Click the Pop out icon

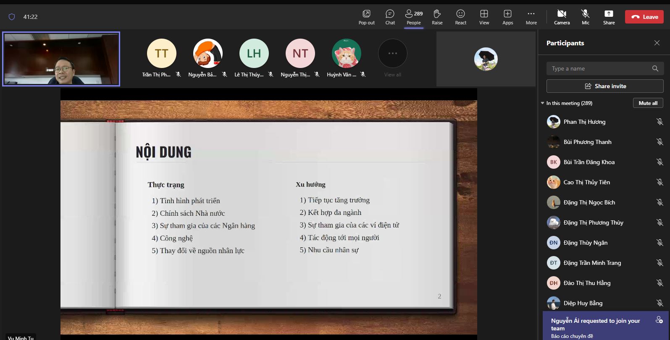coord(366,17)
